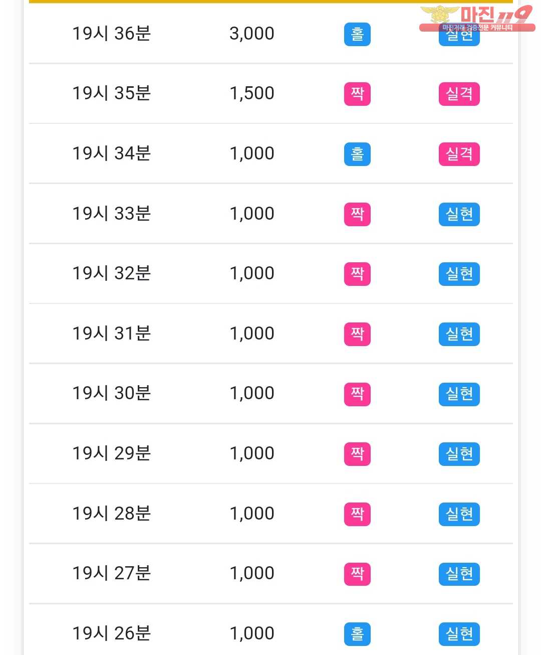Open the 마진 119 logo banner

pos(477,19)
